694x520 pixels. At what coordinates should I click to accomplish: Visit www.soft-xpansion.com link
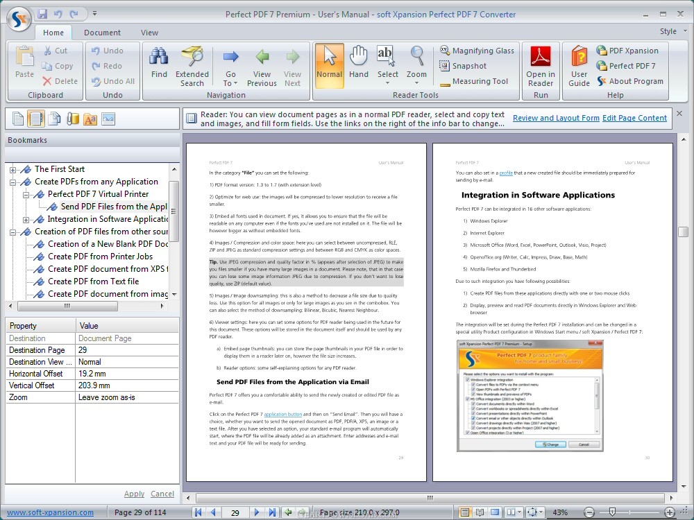click(x=51, y=512)
